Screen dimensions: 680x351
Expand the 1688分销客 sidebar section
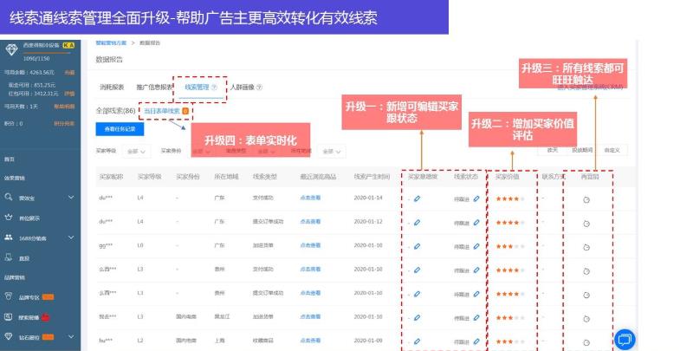(x=70, y=237)
